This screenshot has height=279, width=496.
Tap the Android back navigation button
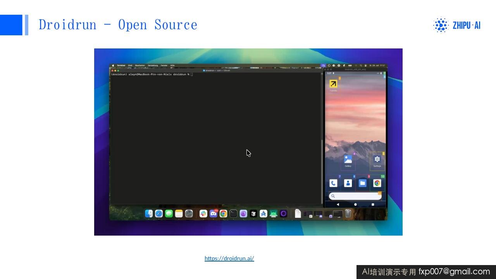[338, 204]
